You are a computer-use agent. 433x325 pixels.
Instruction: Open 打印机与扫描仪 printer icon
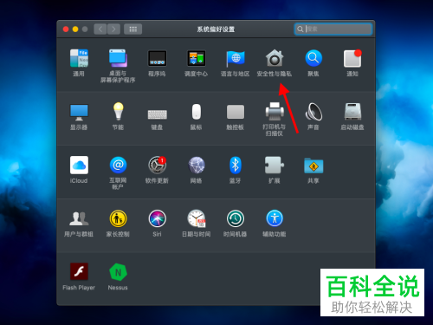[x=275, y=111]
